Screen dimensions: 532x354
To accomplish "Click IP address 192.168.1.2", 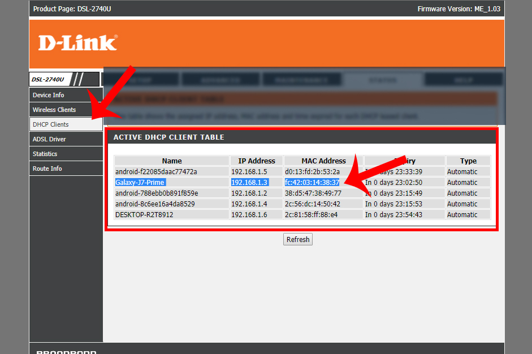I will click(249, 193).
